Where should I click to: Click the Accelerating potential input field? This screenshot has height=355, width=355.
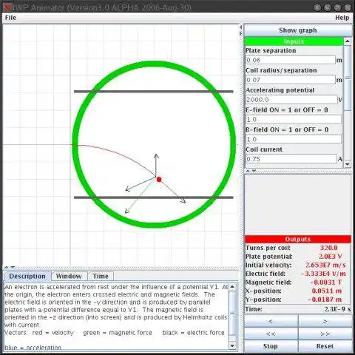click(x=291, y=100)
